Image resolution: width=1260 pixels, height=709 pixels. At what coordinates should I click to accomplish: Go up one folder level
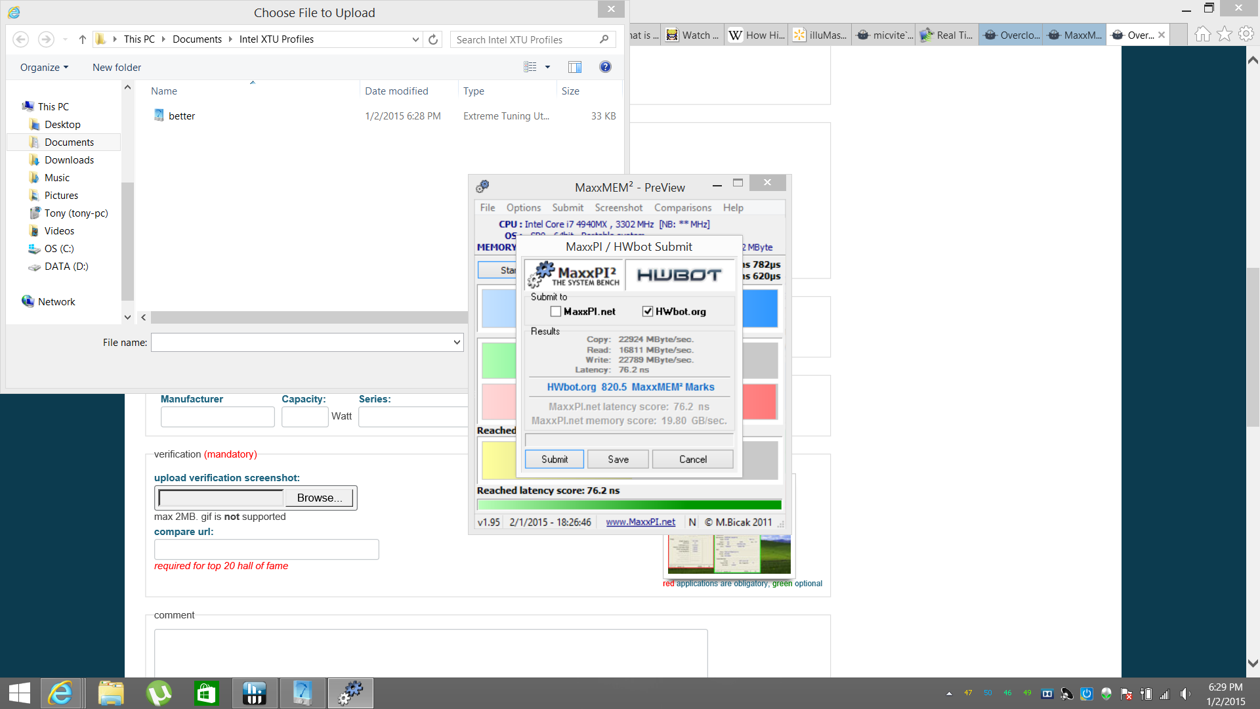point(82,39)
